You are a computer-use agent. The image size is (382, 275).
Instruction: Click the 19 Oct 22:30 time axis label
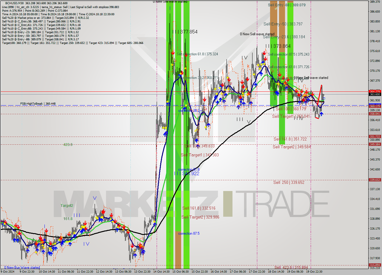point(314,272)
